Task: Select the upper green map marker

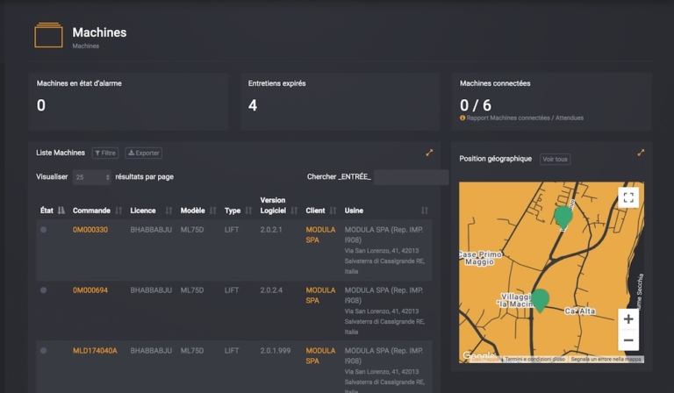Action: point(563,217)
